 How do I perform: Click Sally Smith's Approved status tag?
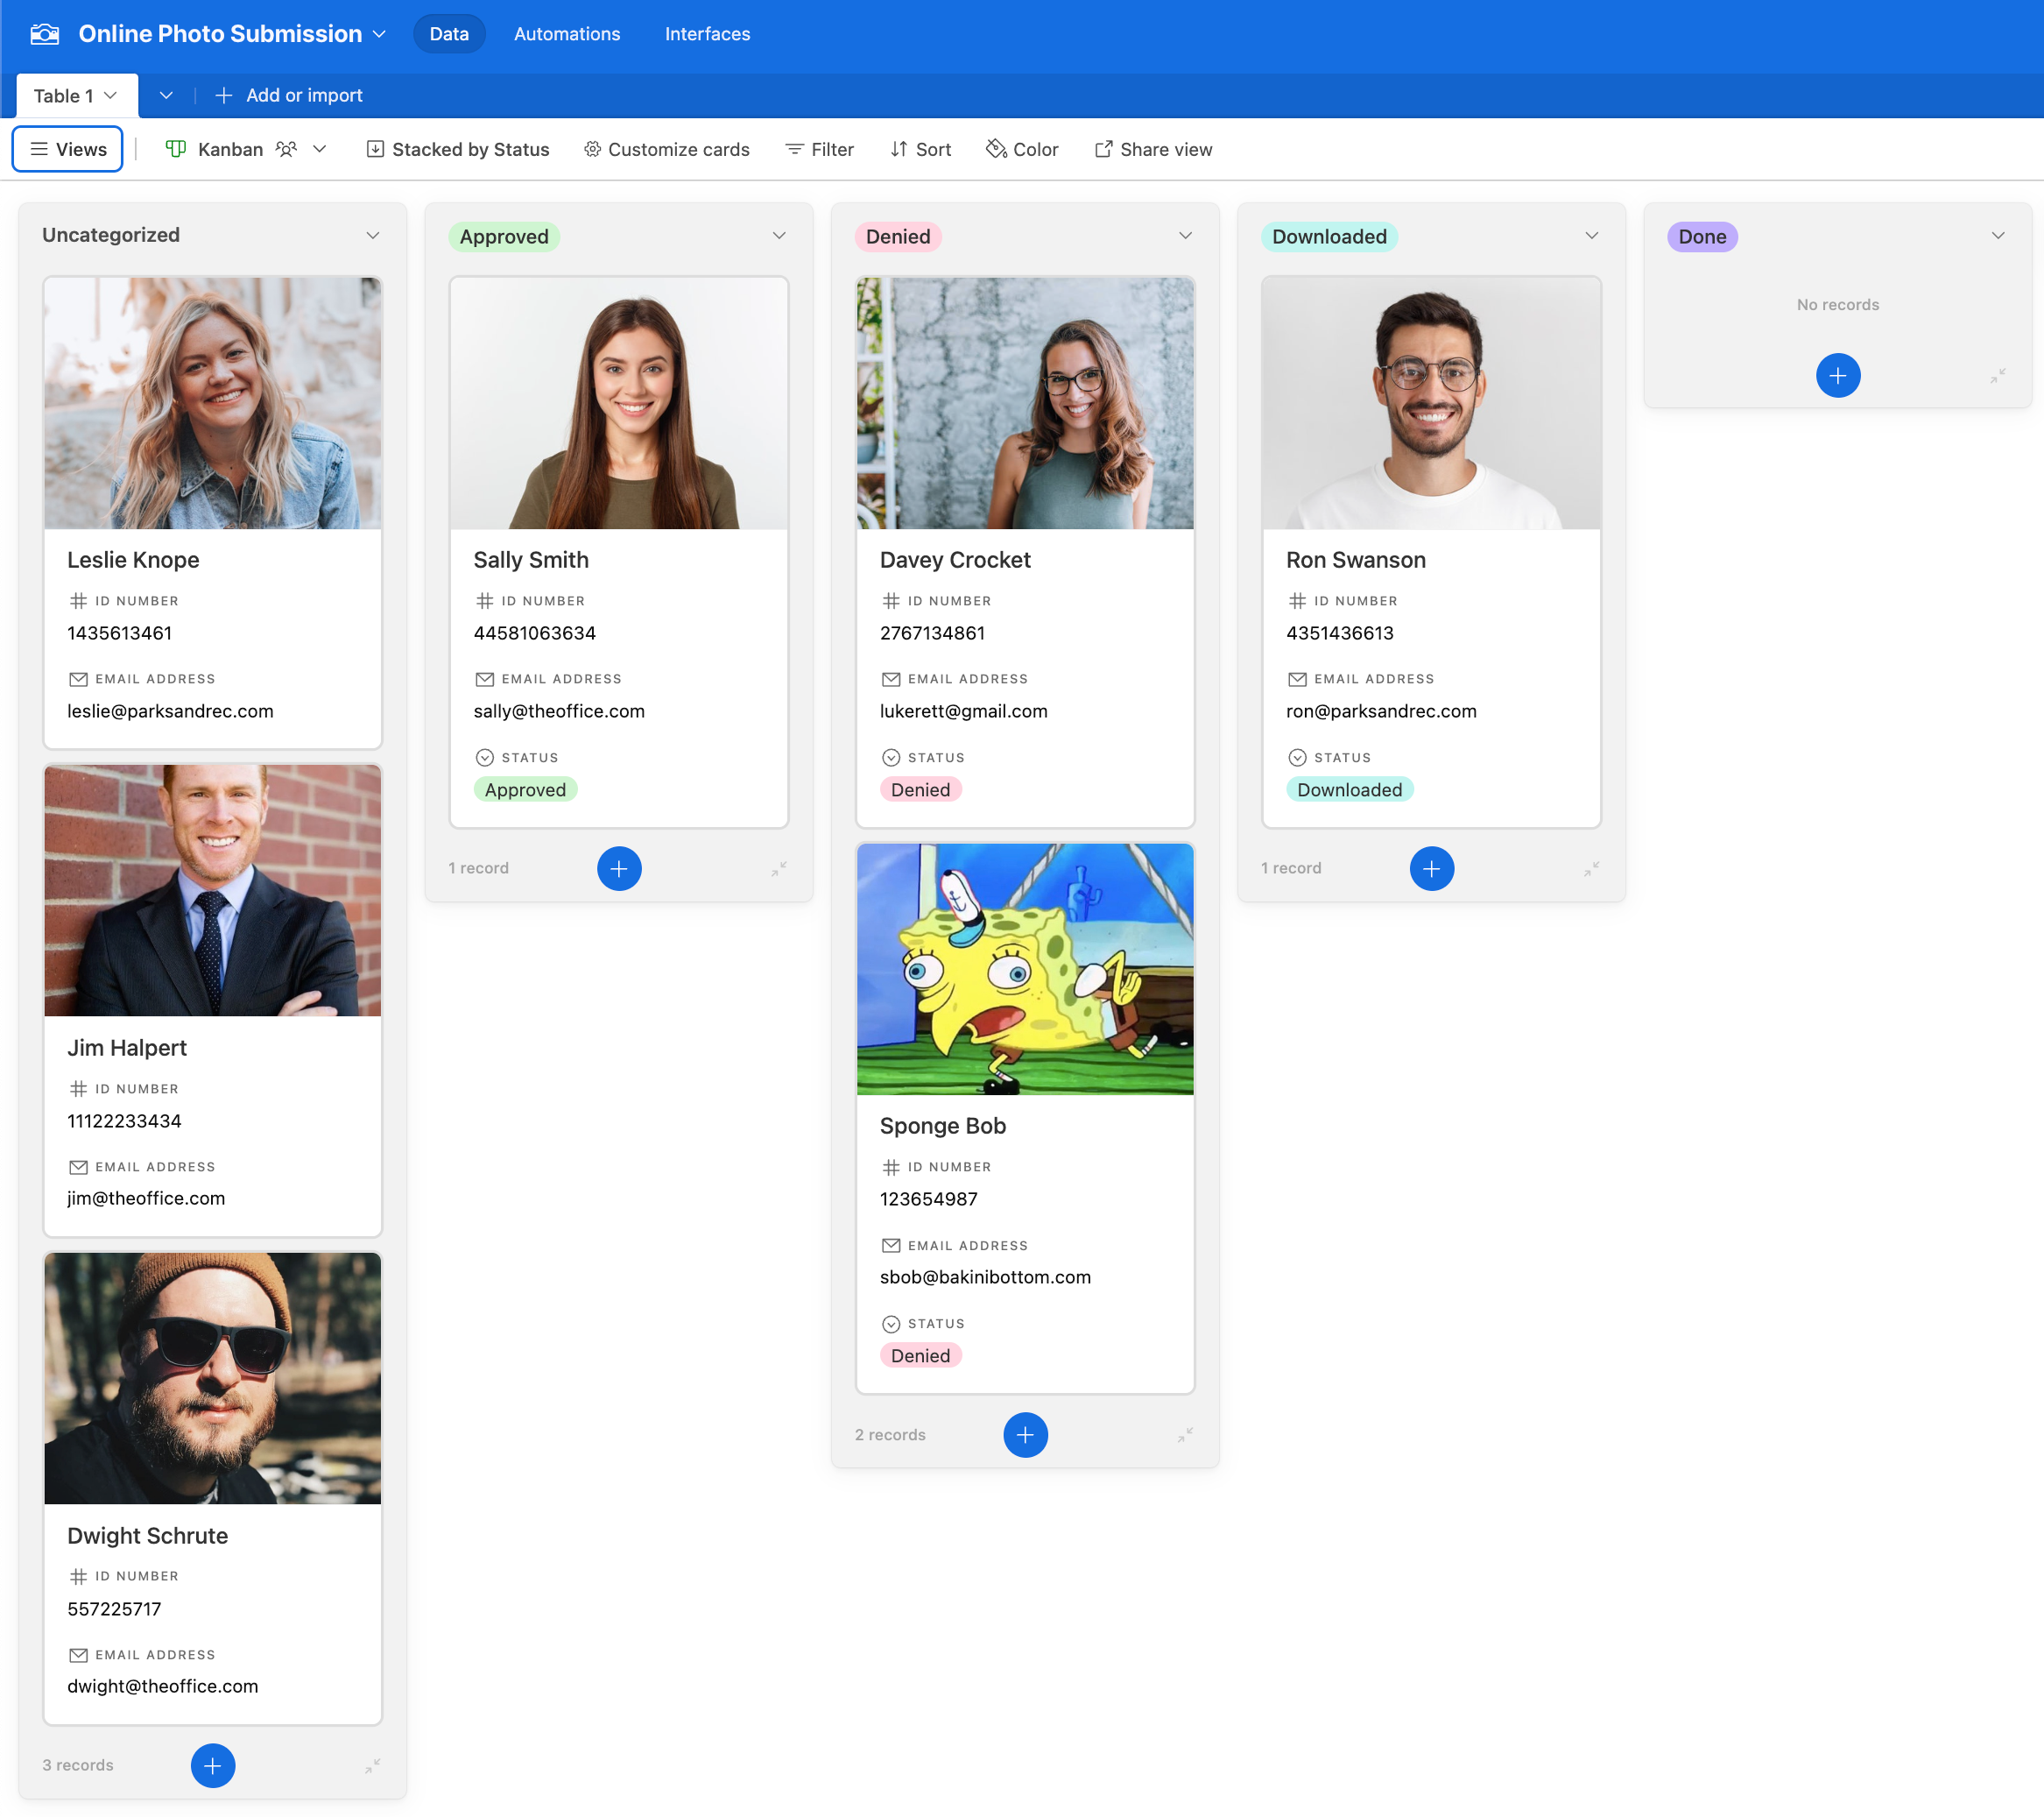coord(525,789)
